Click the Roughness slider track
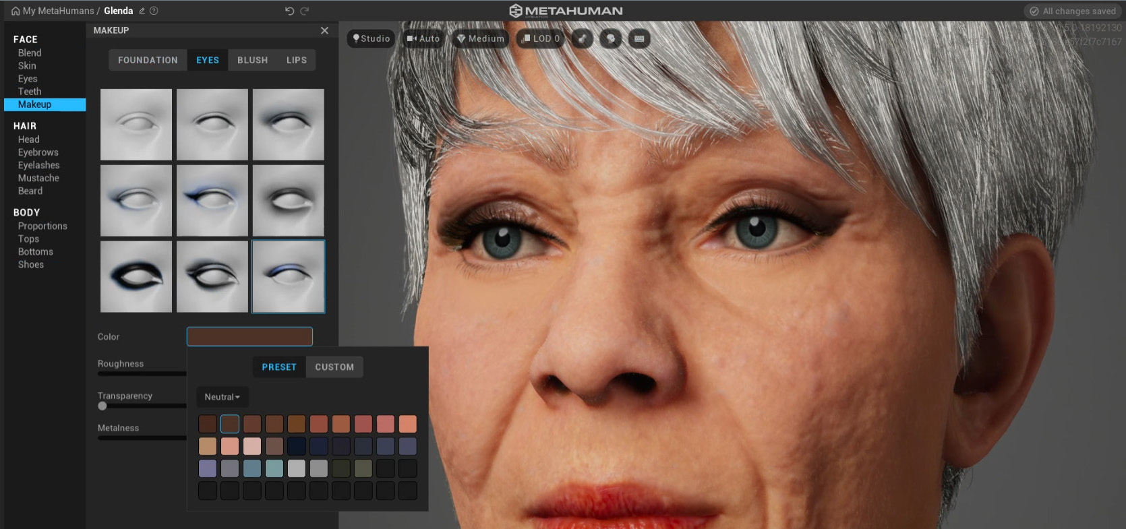 (142, 373)
